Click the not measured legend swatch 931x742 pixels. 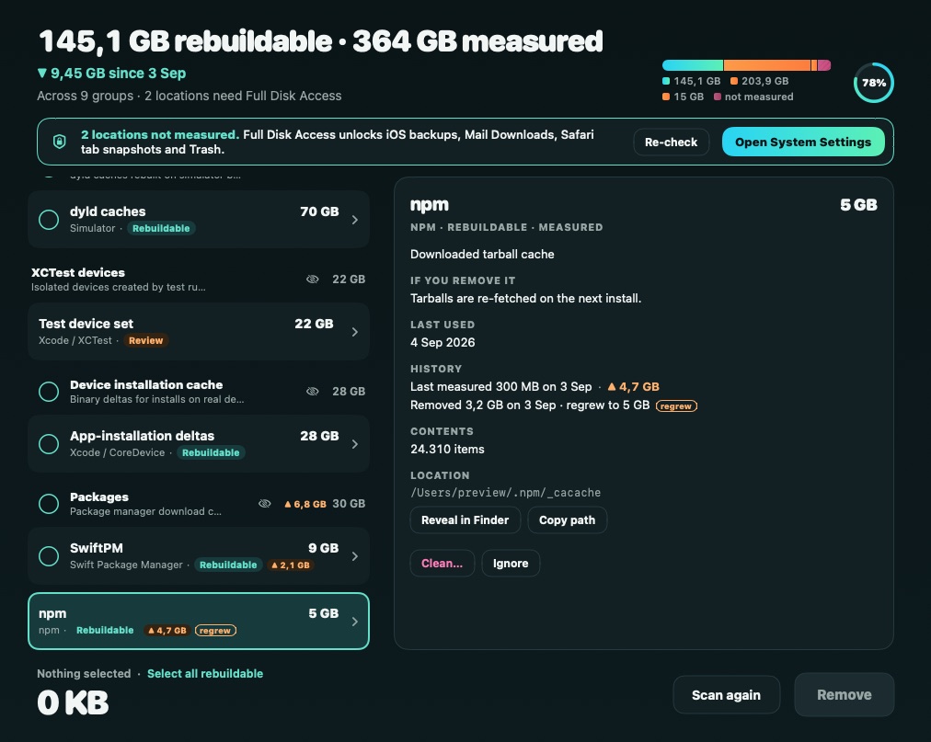[x=718, y=97]
